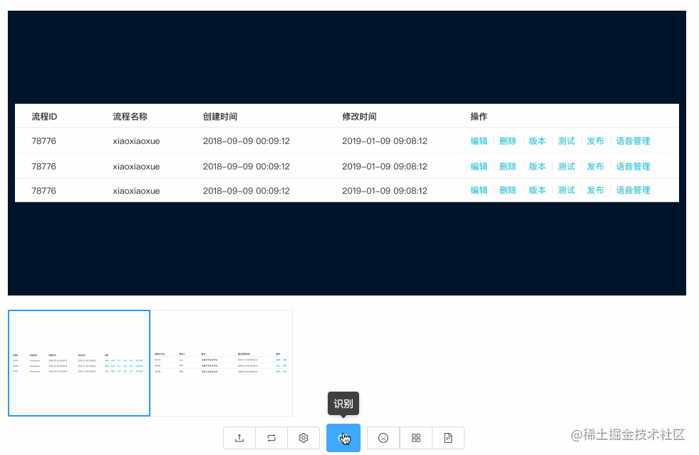
Task: Select the first thumbnail with blue border
Action: (79, 363)
